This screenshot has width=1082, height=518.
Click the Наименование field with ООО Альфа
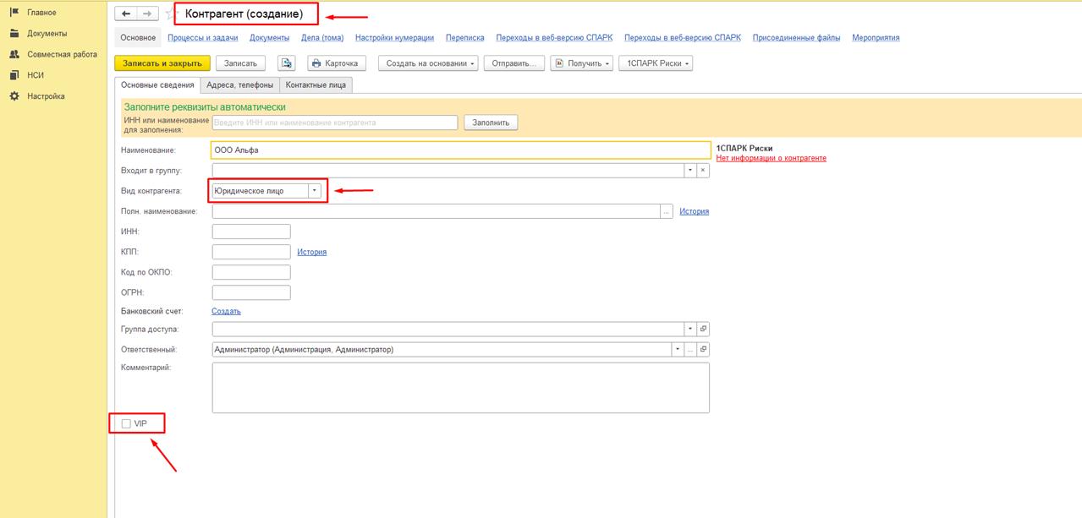pos(461,150)
